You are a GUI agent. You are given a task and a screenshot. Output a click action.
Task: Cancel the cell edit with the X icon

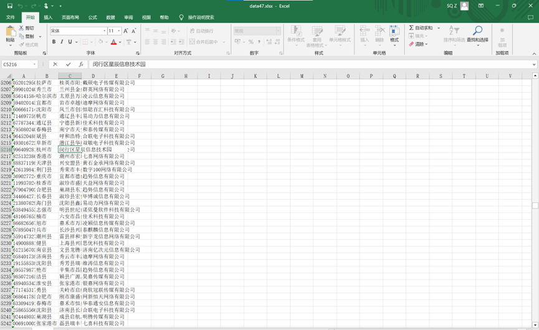pos(55,64)
